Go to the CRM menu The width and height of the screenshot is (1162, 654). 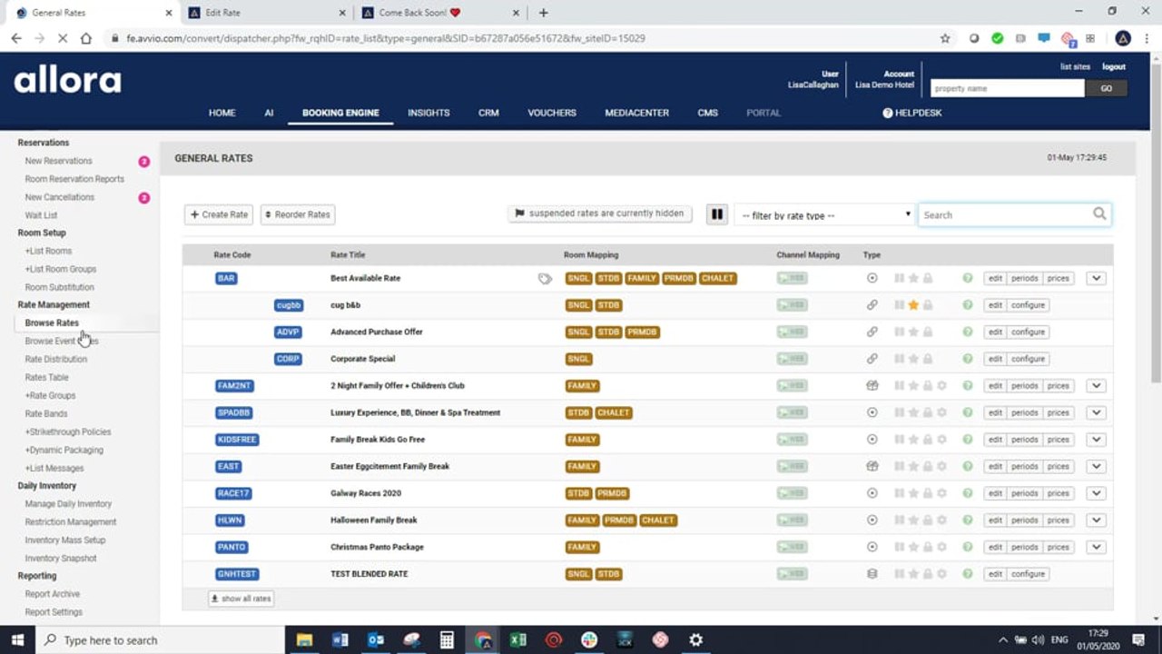click(x=488, y=113)
